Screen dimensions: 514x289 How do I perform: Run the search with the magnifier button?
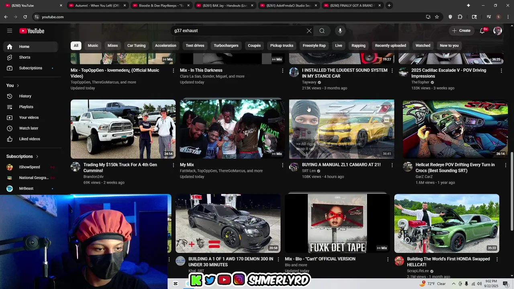tap(322, 31)
